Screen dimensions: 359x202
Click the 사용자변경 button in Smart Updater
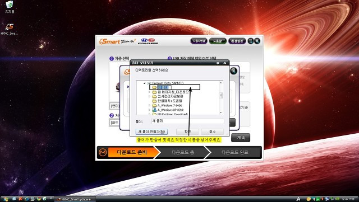[x=199, y=41]
